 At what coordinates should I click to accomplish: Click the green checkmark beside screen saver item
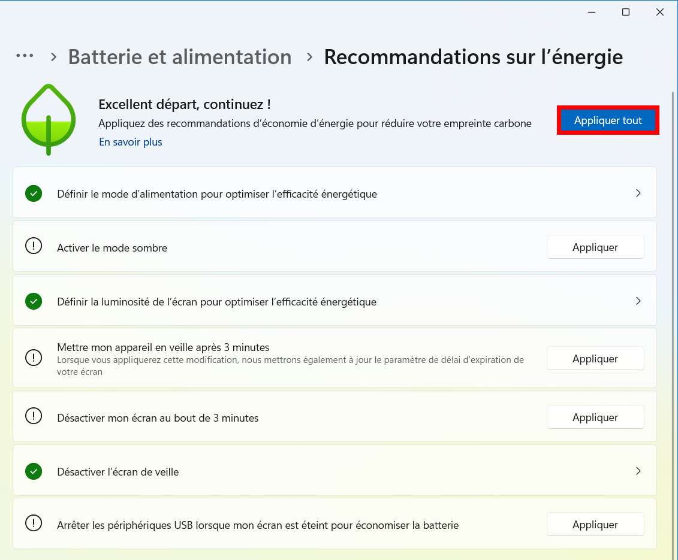[34, 471]
